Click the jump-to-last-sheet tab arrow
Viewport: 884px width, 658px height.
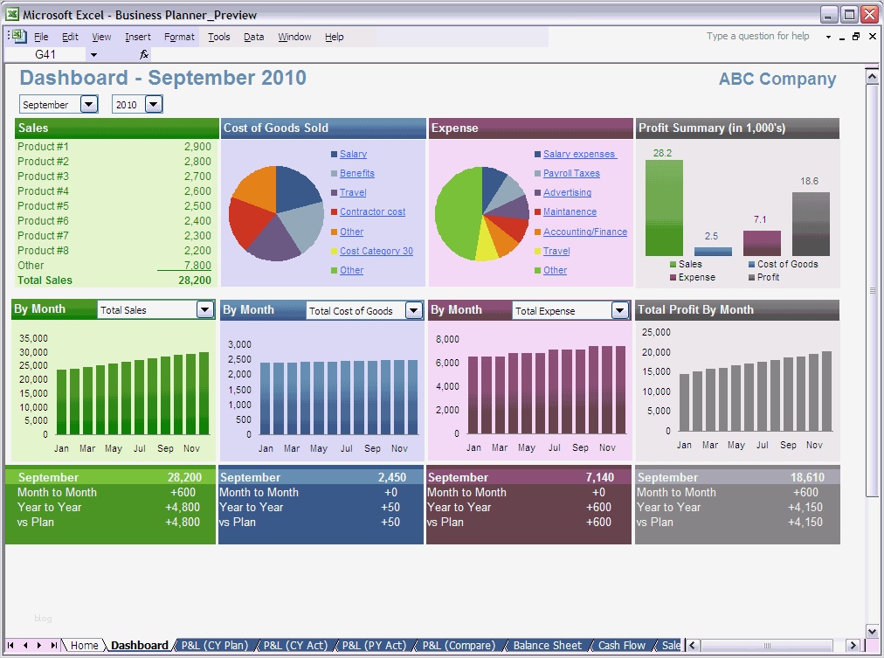pyautogui.click(x=56, y=645)
